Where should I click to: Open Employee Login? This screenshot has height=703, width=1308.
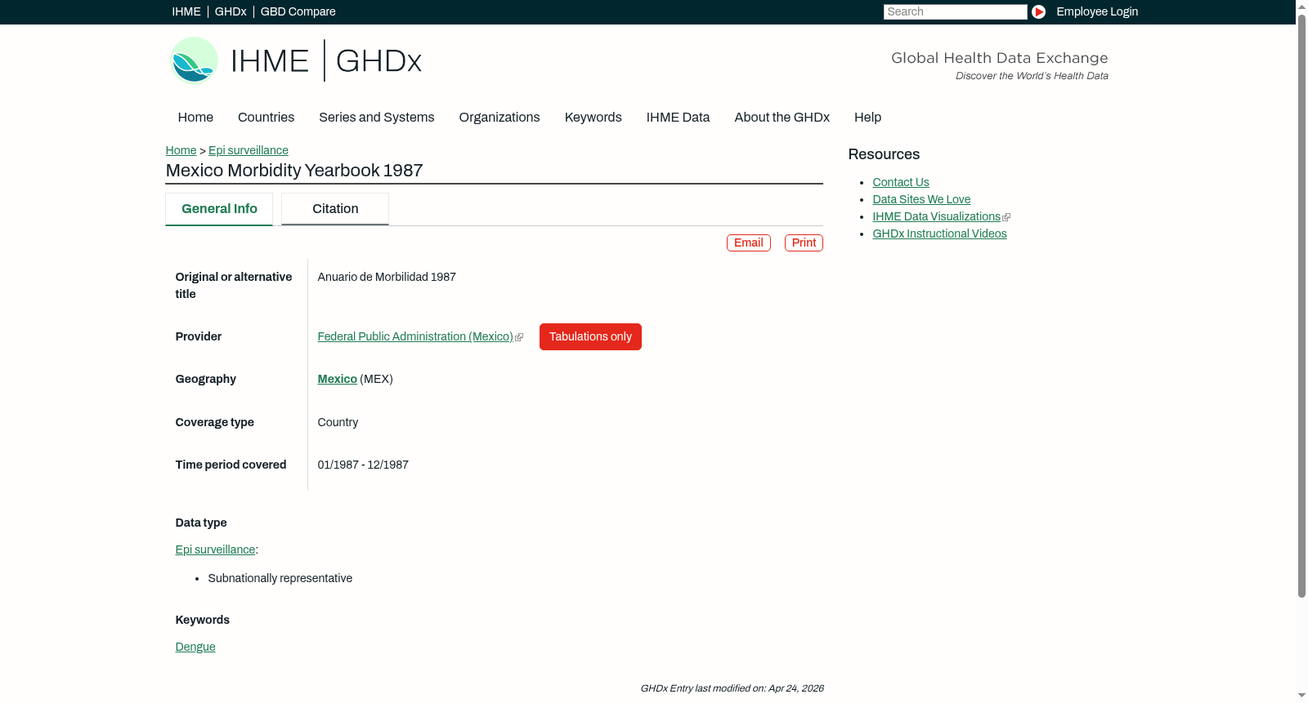tap(1097, 11)
